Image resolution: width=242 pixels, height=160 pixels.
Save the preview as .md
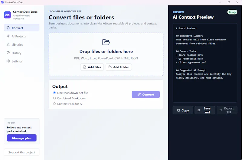click(x=205, y=110)
